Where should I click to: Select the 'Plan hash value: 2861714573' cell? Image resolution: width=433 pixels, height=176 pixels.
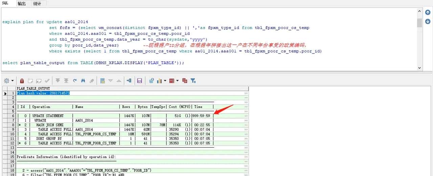pyautogui.click(x=43, y=93)
